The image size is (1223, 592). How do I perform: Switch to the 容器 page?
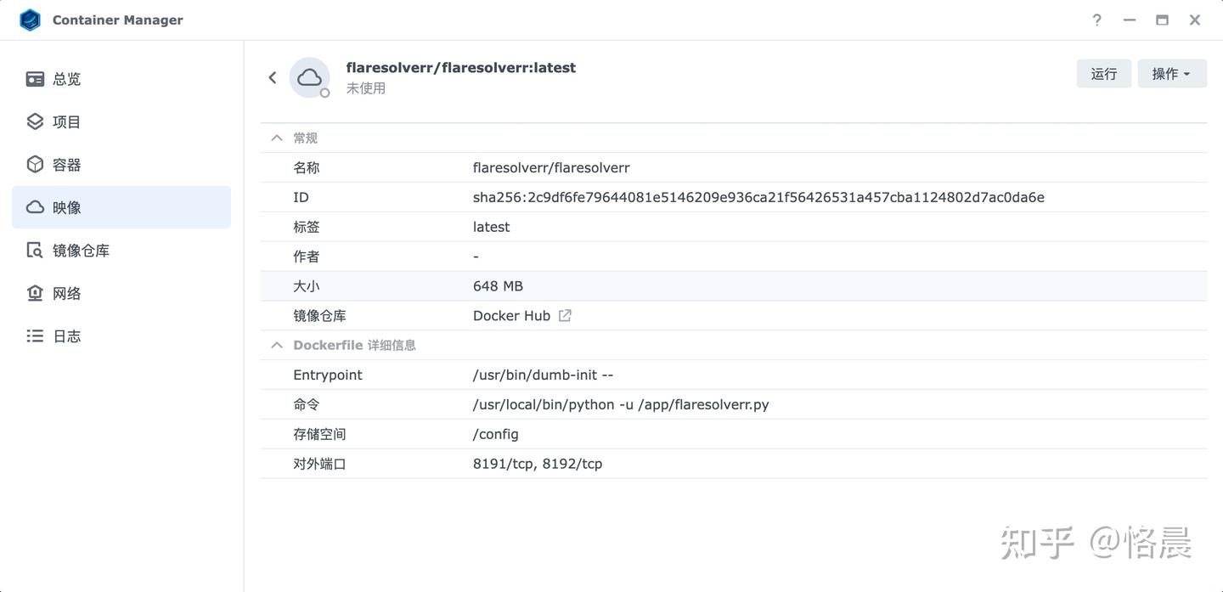66,165
